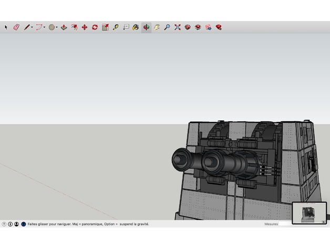Open the Instructor help status icon

(x=24, y=224)
